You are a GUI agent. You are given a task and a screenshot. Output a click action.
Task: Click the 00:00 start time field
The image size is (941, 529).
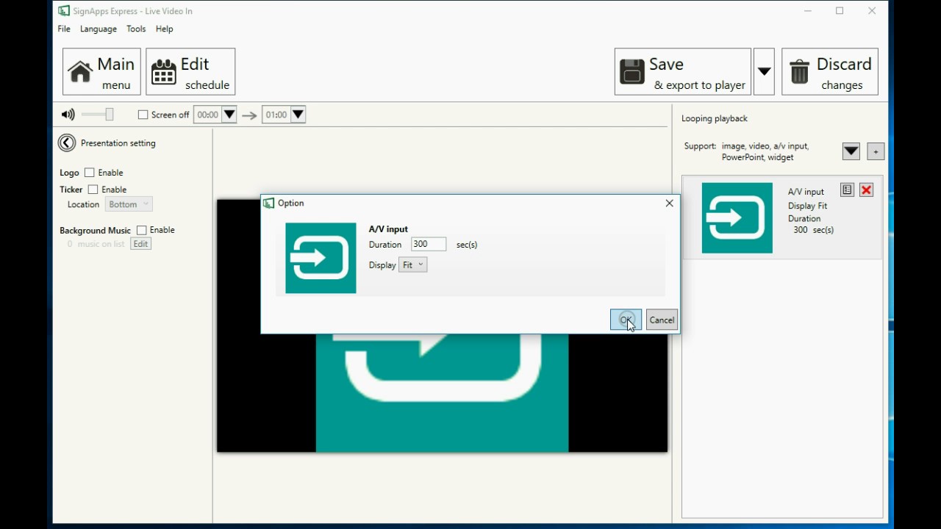click(x=207, y=115)
